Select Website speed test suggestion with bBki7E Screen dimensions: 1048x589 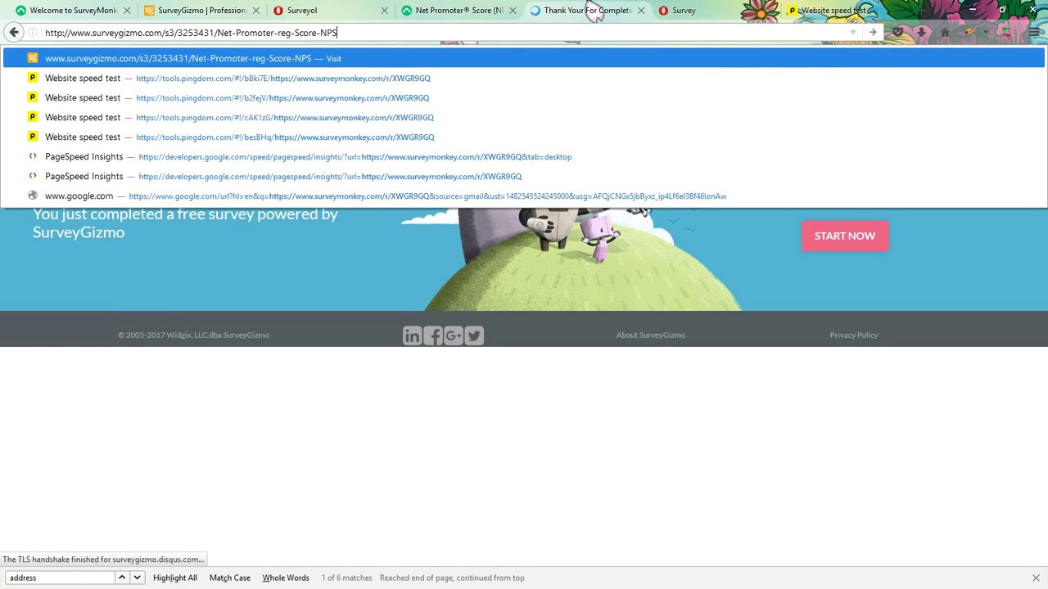(x=524, y=78)
